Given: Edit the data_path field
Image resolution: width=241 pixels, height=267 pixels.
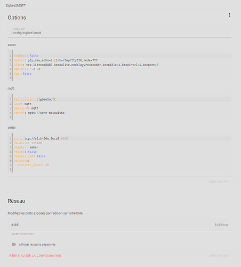Looking at the screenshot, I should 119,32.
